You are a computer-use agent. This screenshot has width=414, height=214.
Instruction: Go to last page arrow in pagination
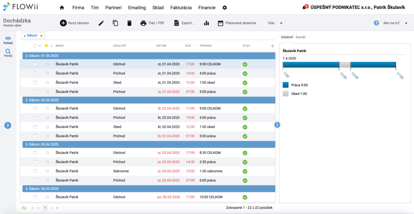tap(57, 208)
